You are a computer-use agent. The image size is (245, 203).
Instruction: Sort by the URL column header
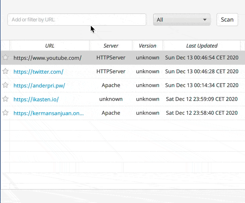[x=50, y=46]
